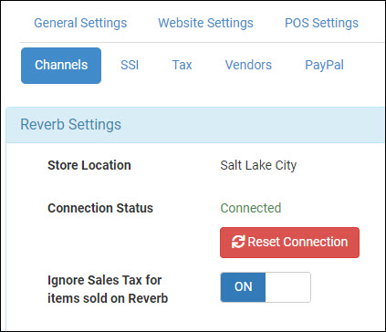Click the Reset Connection button

289,243
